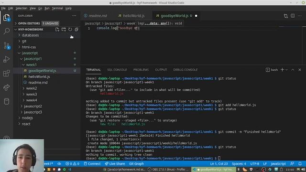Image resolution: width=306 pixels, height=172 pixels.
Task: Open the Source Control view icon
Action: 7,46
